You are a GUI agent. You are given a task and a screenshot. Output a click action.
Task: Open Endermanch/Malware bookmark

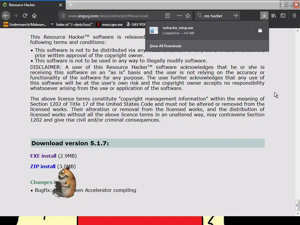coord(25,24)
